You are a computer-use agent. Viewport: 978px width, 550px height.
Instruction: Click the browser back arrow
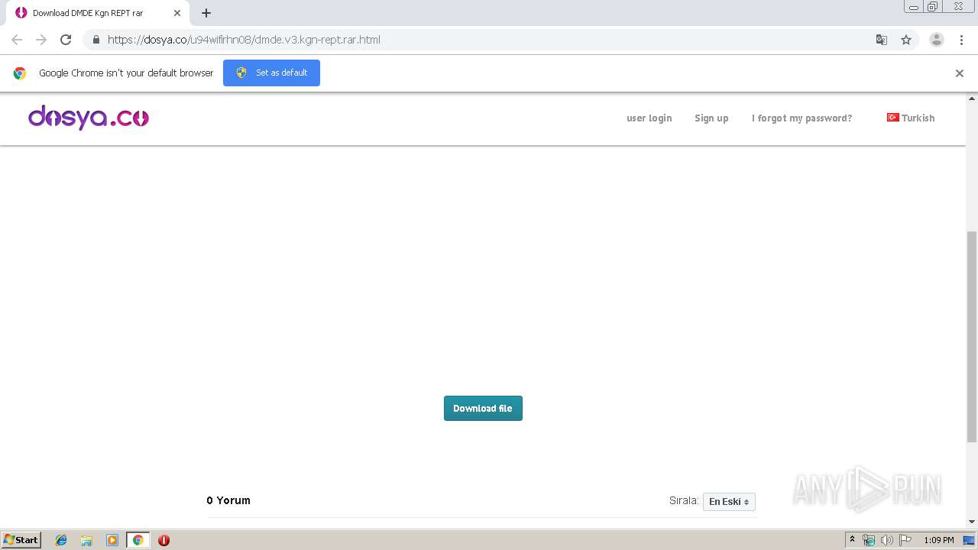(17, 40)
